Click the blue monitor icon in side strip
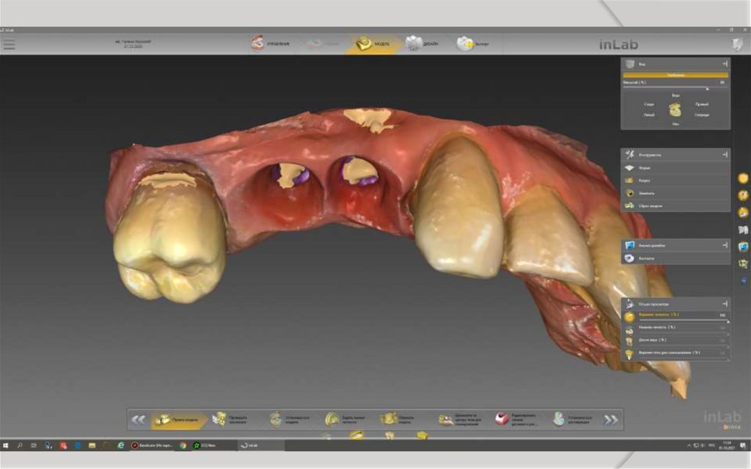Viewport: 751px width, 469px height. click(x=743, y=247)
